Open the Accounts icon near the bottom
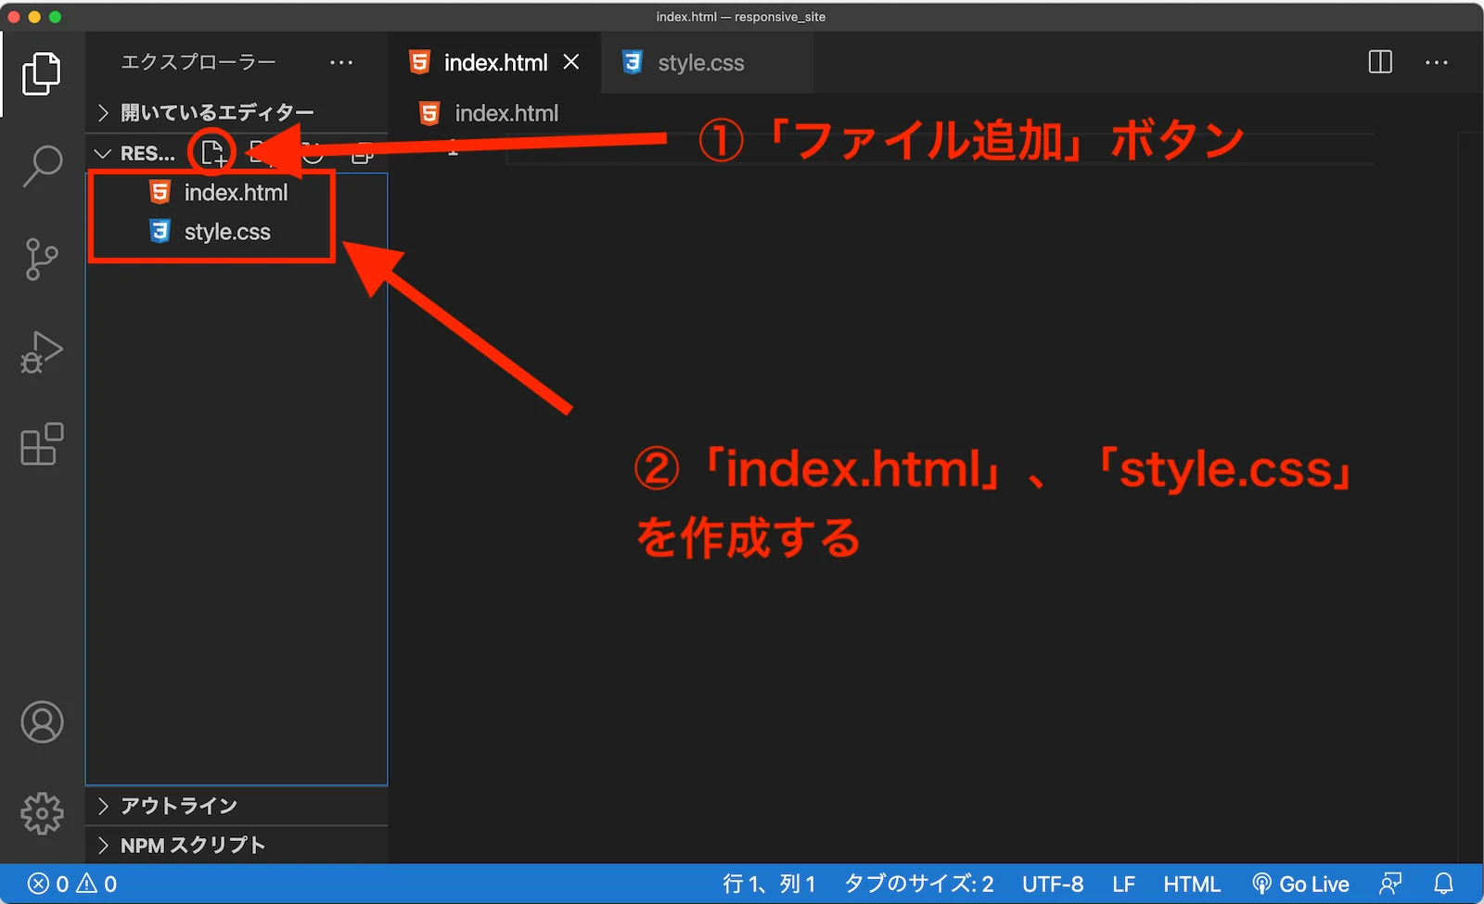This screenshot has width=1484, height=904. tap(41, 722)
